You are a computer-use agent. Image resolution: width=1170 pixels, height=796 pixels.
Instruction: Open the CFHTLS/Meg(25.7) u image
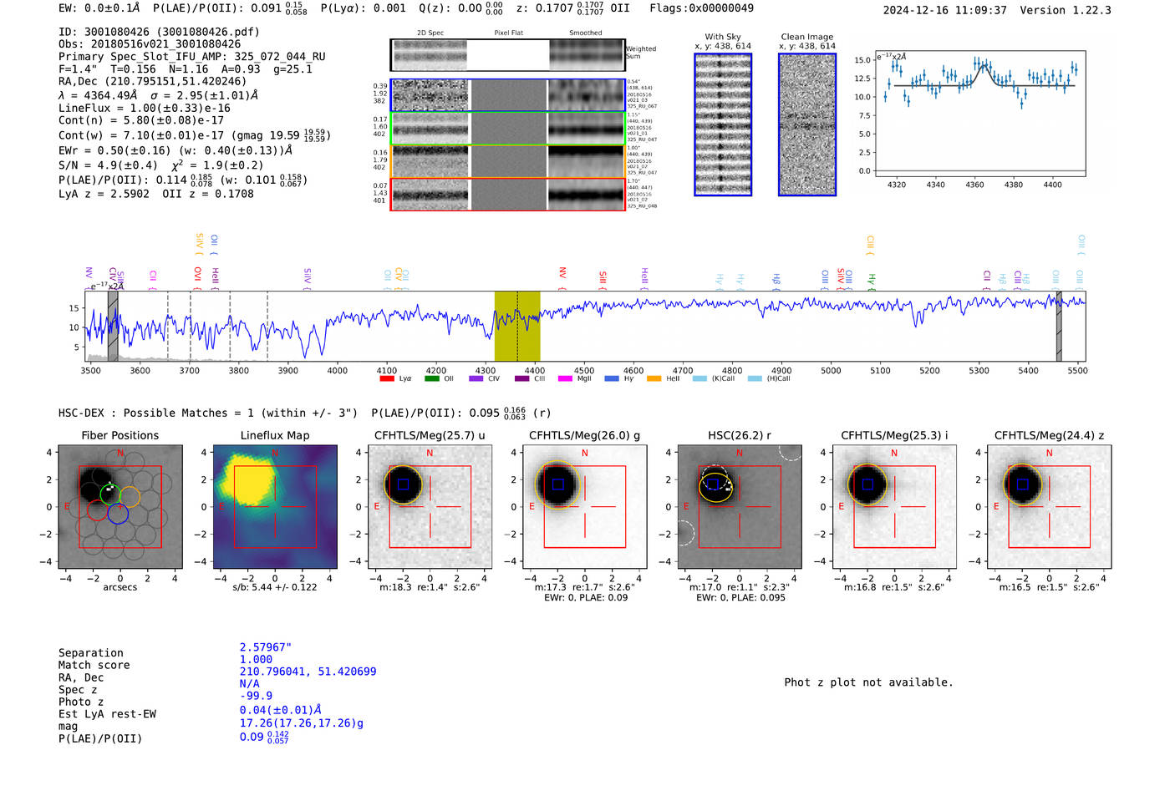click(x=430, y=507)
